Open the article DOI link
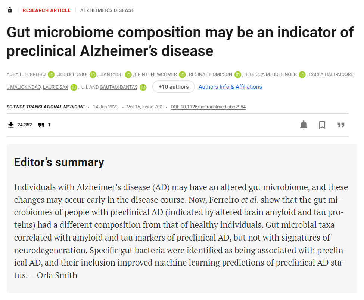Image resolution: width=364 pixels, height=300 pixels. tap(208, 107)
